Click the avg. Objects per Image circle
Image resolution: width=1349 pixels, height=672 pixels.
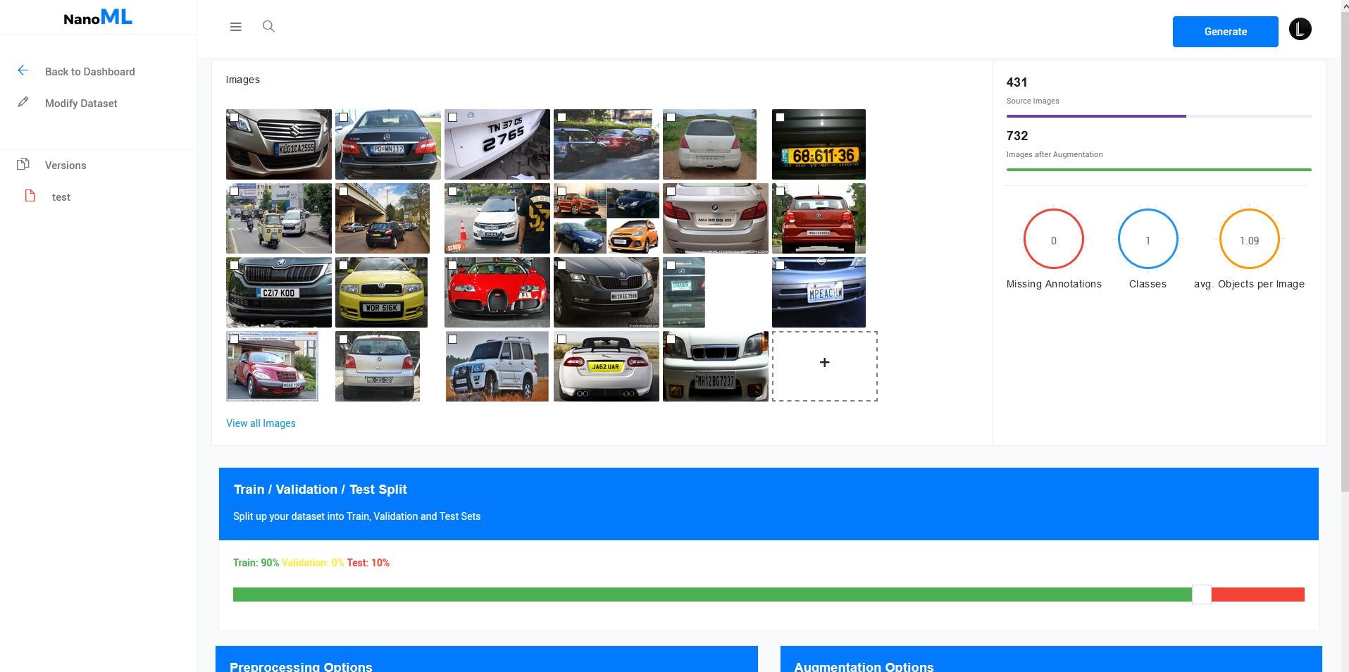(x=1249, y=240)
